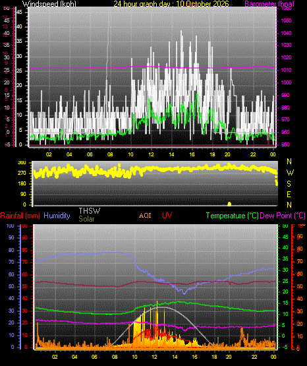The image size is (307, 366).
Task: Click the 'N' compass label beside 0 degrees
Action: click(289, 204)
